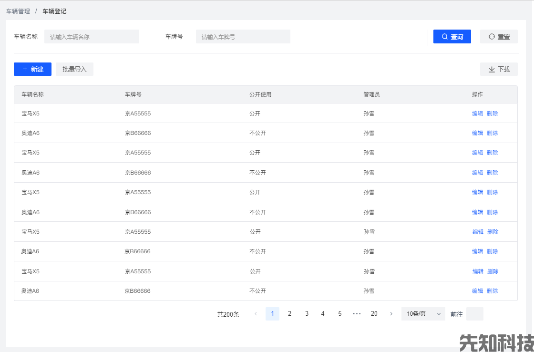Go to page 5 in pagination
This screenshot has width=534, height=352.
pyautogui.click(x=340, y=314)
